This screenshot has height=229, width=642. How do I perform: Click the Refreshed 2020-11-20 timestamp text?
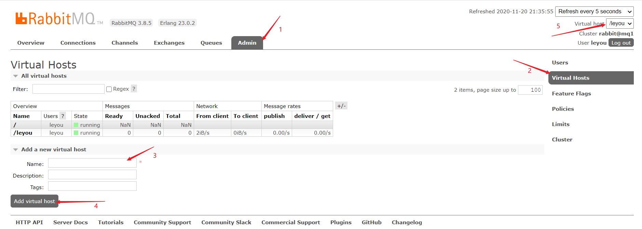511,11
